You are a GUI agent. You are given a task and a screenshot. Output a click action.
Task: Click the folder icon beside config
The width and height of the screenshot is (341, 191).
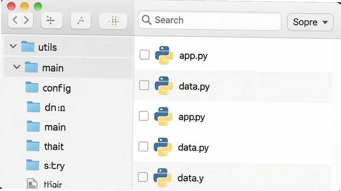32,87
